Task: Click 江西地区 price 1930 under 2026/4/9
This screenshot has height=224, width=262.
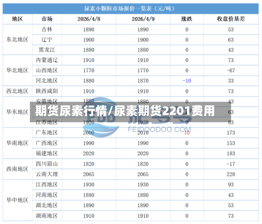Action: coord(143,185)
